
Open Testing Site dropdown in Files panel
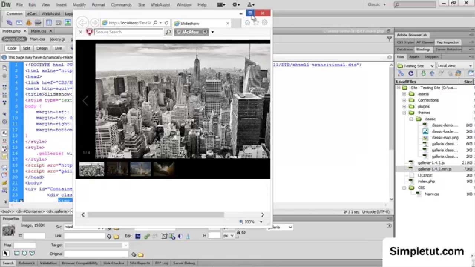point(416,66)
